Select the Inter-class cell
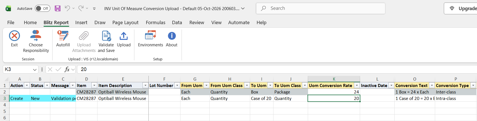The image size is (477, 121). (x=456, y=92)
